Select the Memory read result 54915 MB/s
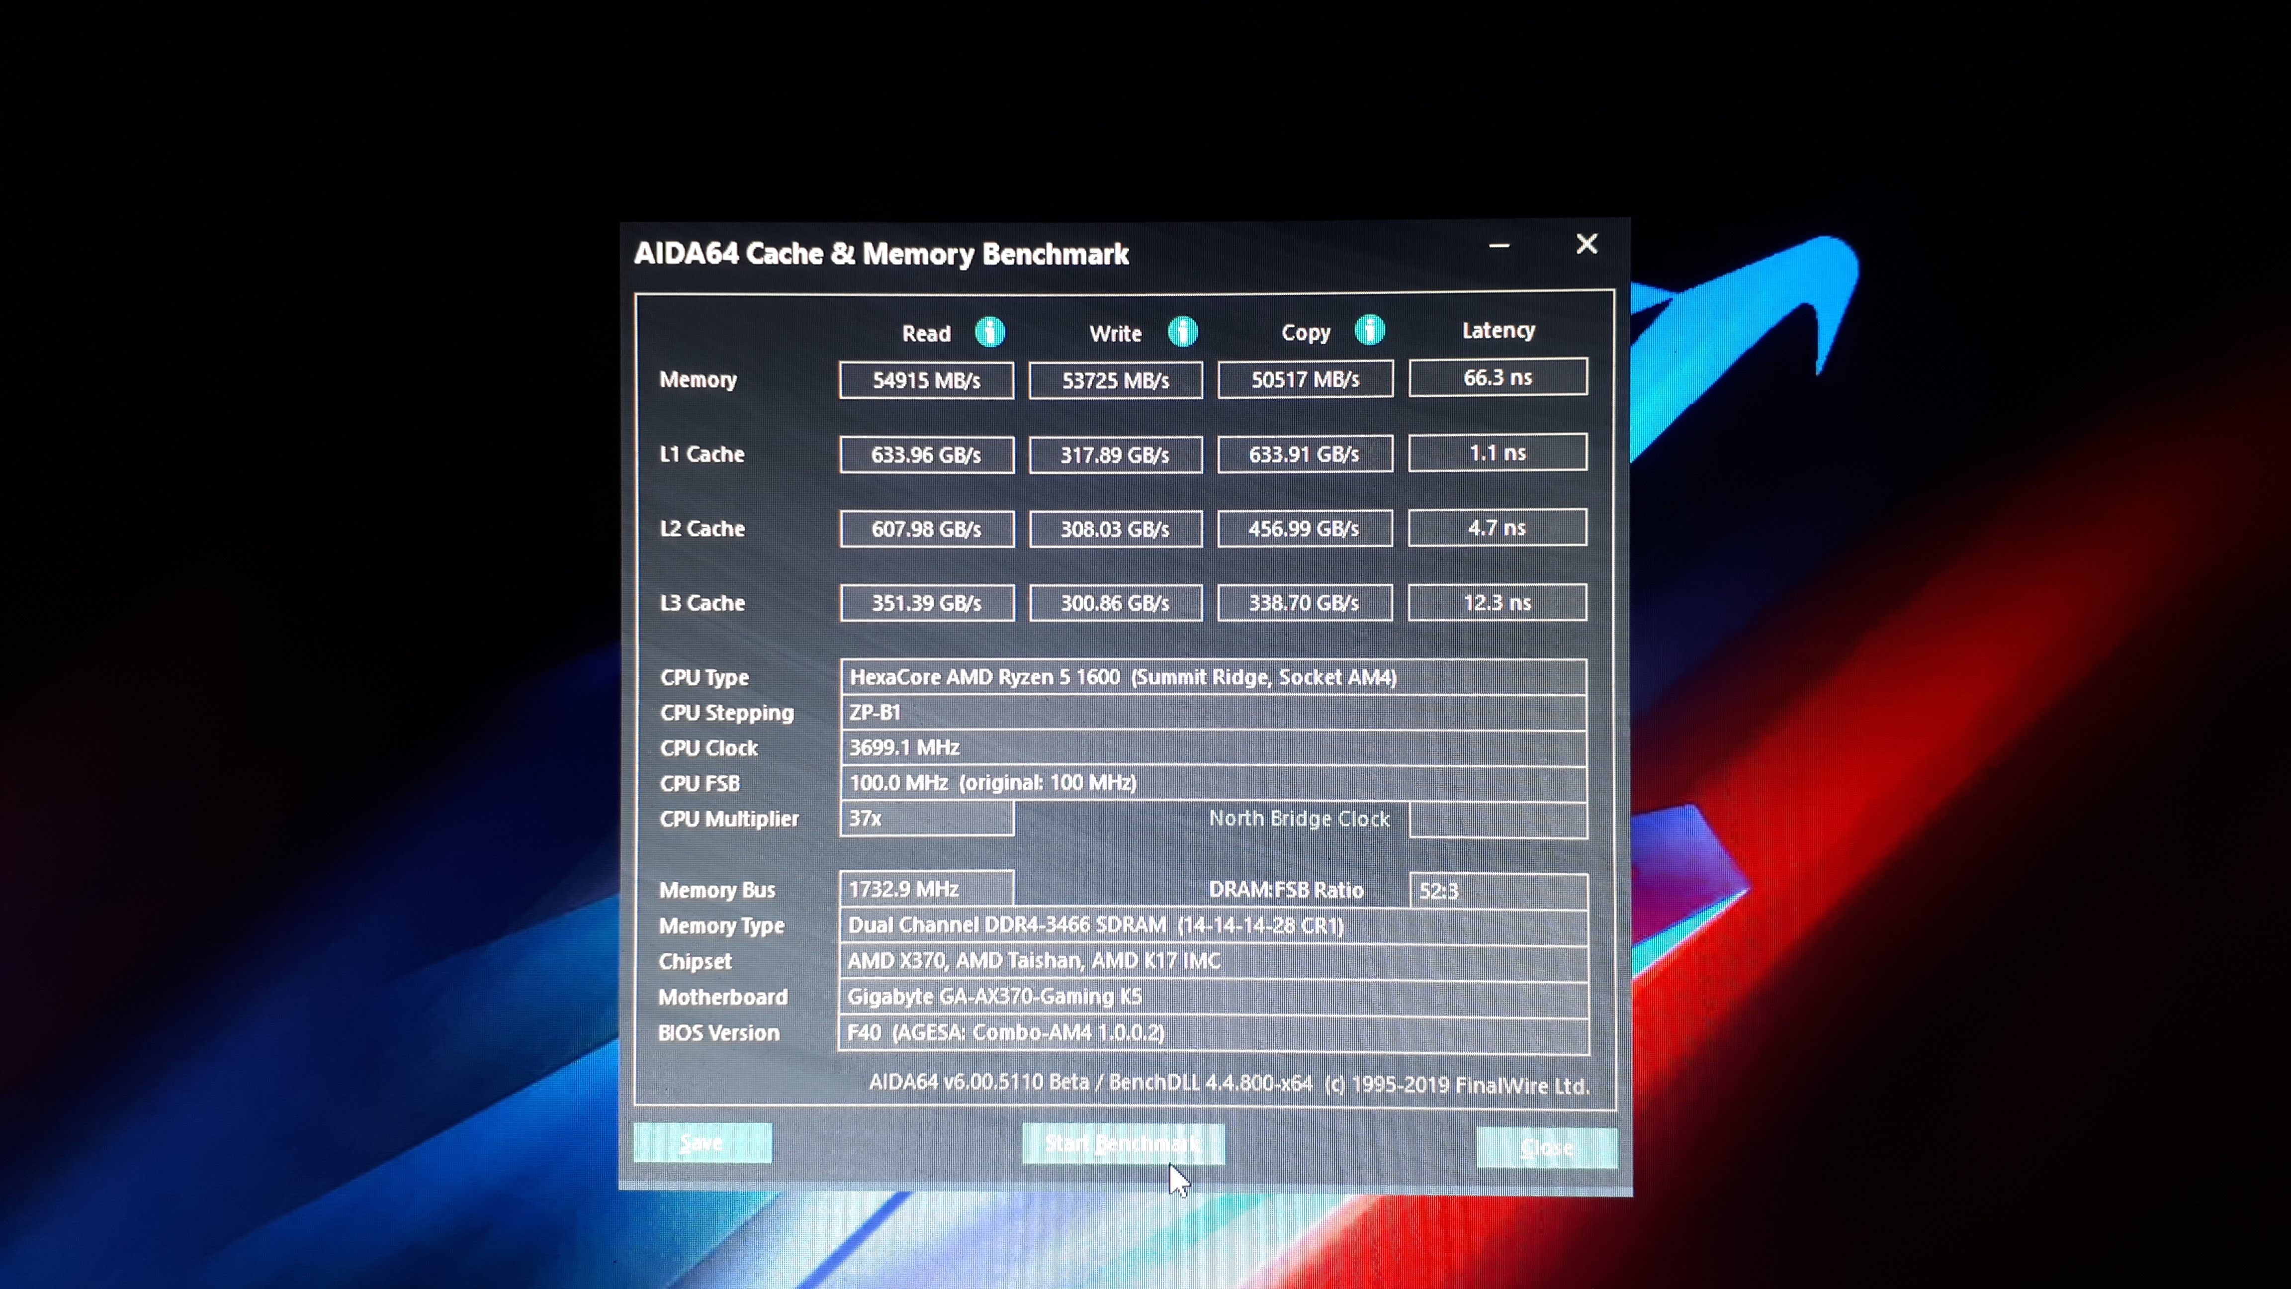This screenshot has height=1289, width=2291. click(x=926, y=380)
